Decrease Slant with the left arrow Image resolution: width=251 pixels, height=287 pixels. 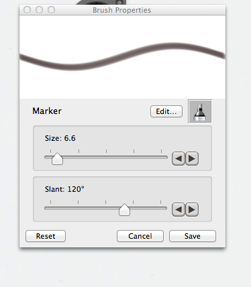point(179,210)
